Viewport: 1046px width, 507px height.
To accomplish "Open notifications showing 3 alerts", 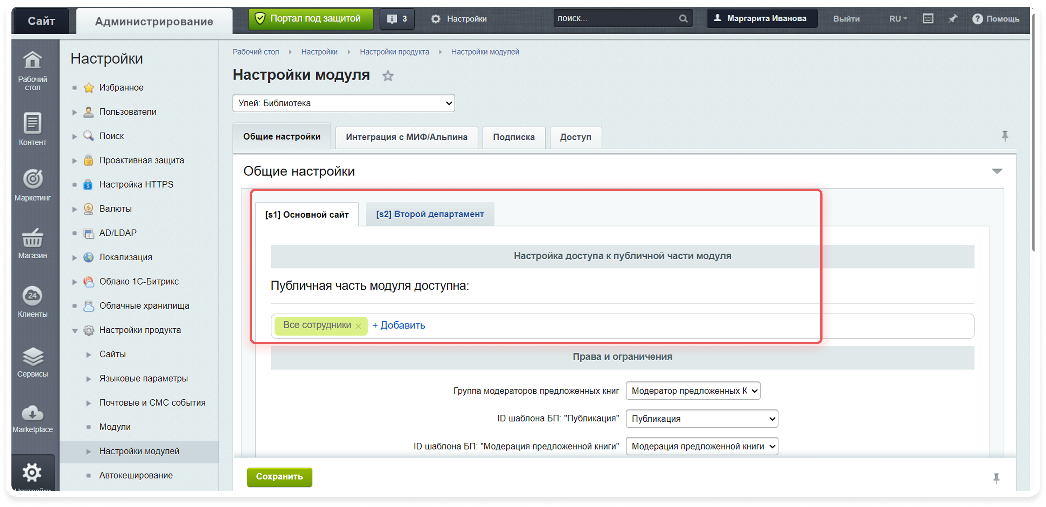I will coord(397,18).
